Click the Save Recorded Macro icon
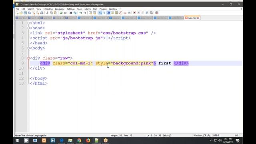Screen dimensions: 256x144 tap(151, 13)
